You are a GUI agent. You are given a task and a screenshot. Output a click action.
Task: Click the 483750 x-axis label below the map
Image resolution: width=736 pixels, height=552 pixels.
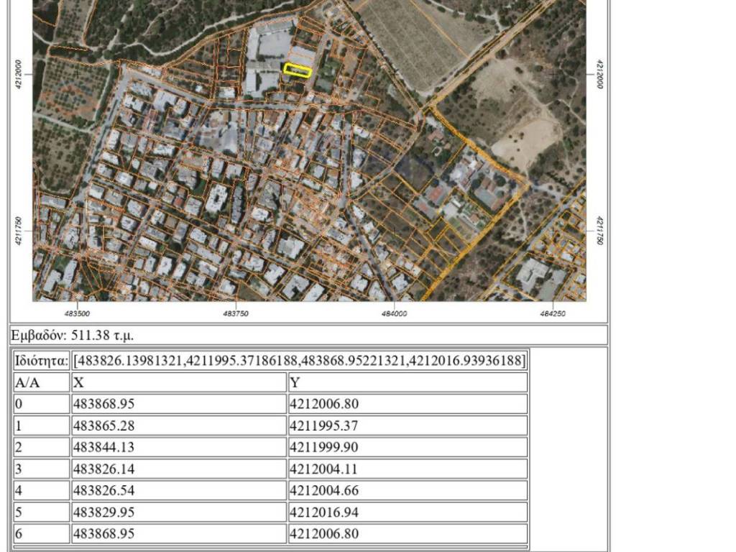(236, 313)
